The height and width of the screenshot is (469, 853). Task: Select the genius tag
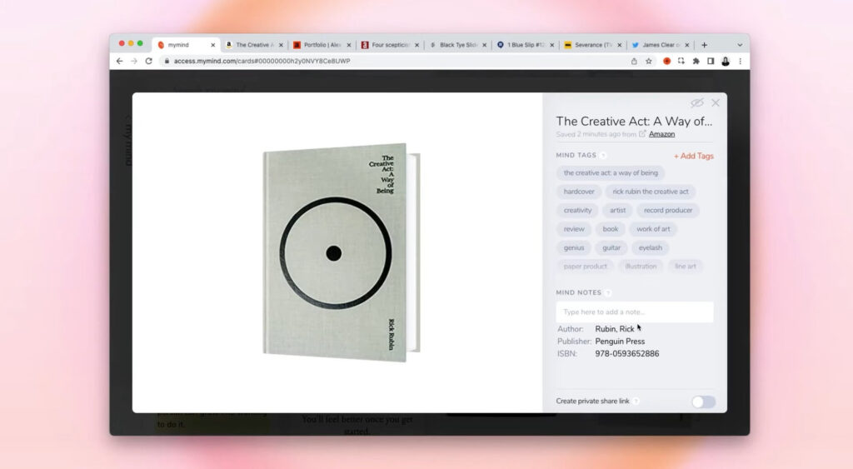coord(574,247)
